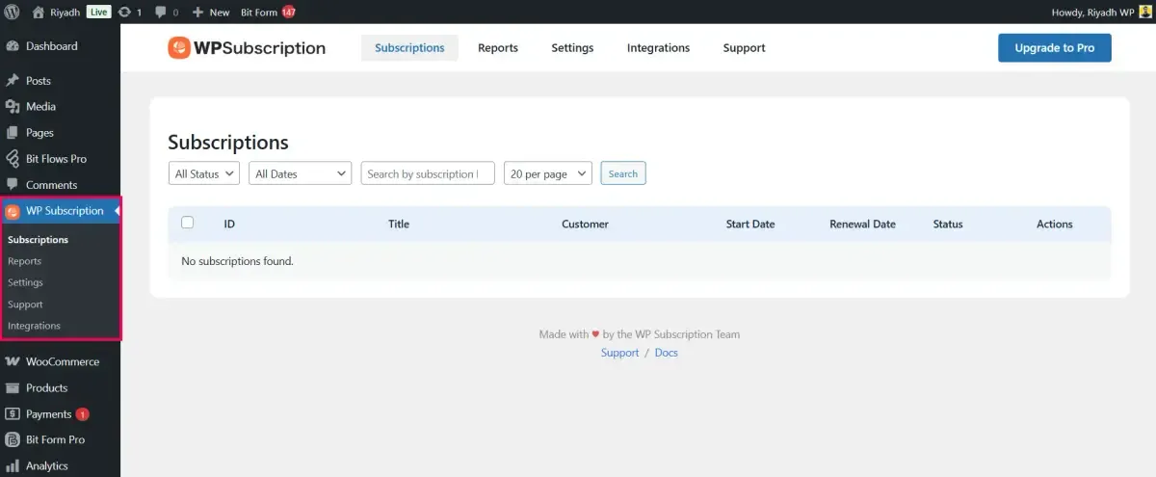Image resolution: width=1156 pixels, height=477 pixels.
Task: Click the Payments 1 notification badge
Action: click(x=82, y=414)
